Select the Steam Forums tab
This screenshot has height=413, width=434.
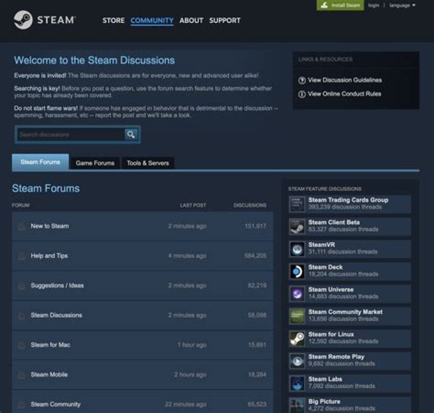point(40,162)
